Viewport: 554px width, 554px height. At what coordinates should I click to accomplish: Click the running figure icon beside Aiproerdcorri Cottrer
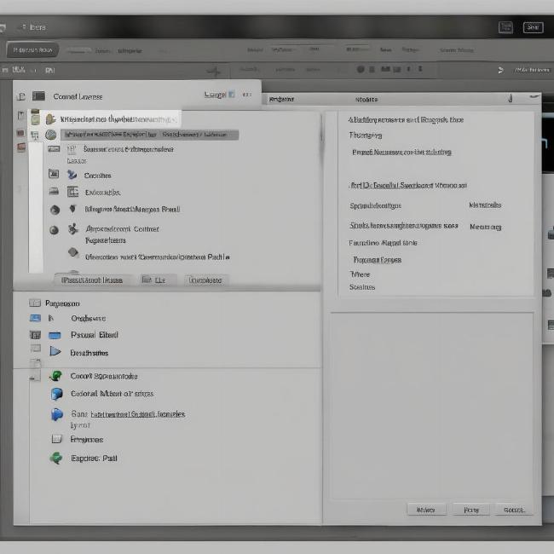[72, 229]
